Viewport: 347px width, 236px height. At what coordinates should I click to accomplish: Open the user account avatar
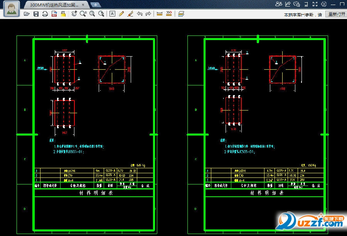pos(12,8)
